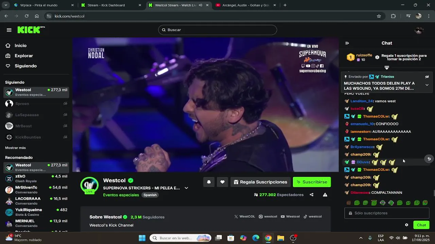The height and width of the screenshot is (244, 435).
Task: Click the Westcol channel avatar with LIVE badge
Action: 89,185
